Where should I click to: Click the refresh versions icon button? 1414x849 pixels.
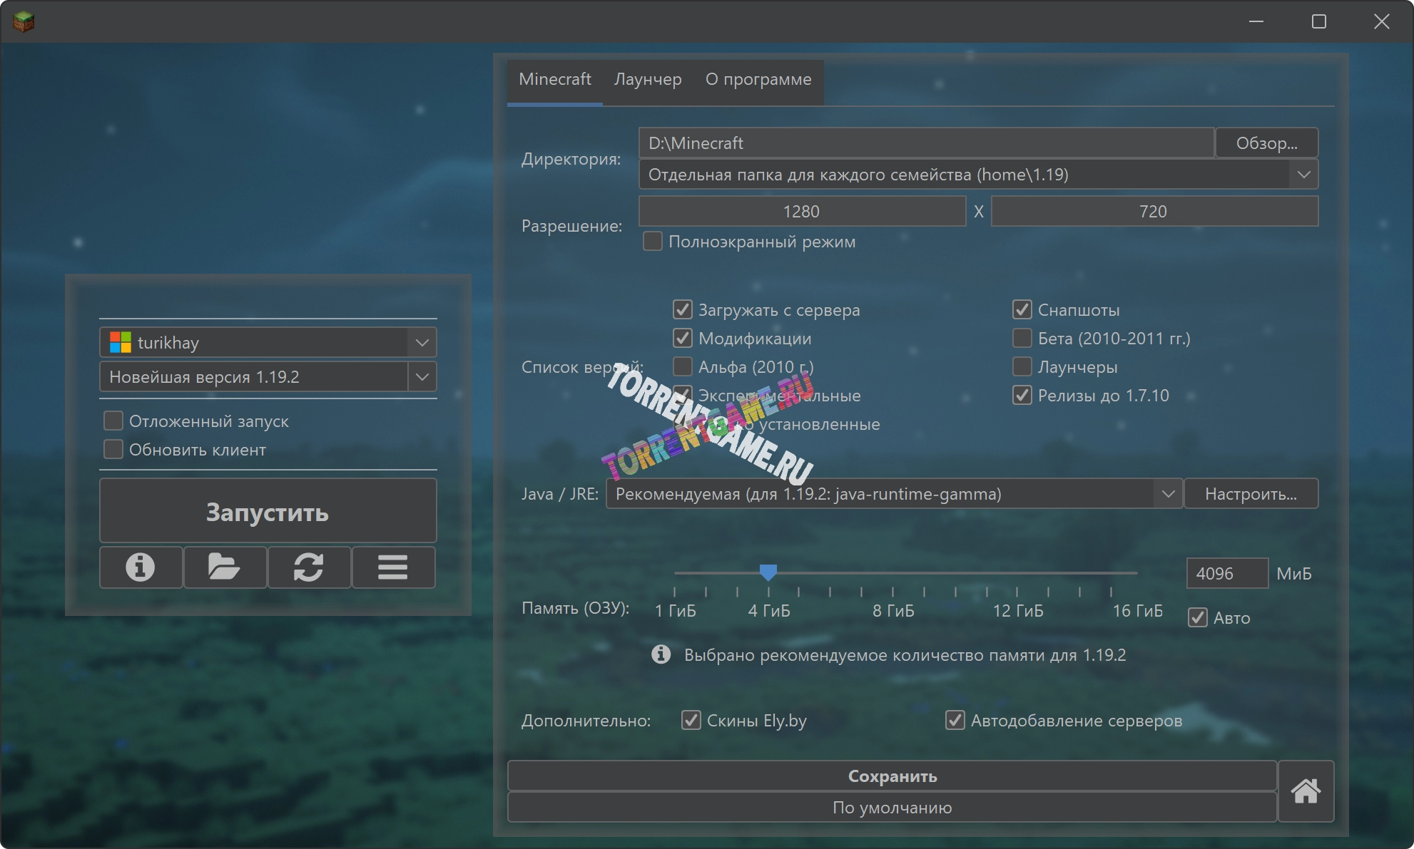point(309,567)
